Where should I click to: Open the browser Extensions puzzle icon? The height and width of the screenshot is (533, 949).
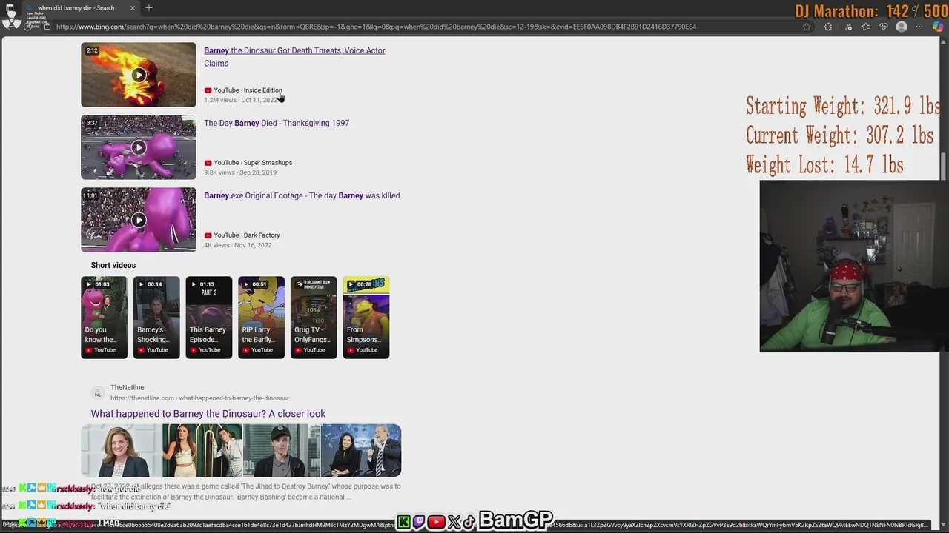[828, 27]
